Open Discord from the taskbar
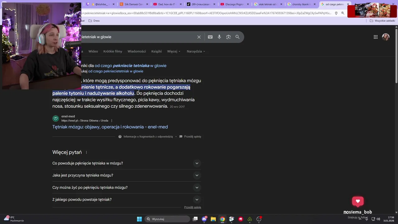 (204, 219)
